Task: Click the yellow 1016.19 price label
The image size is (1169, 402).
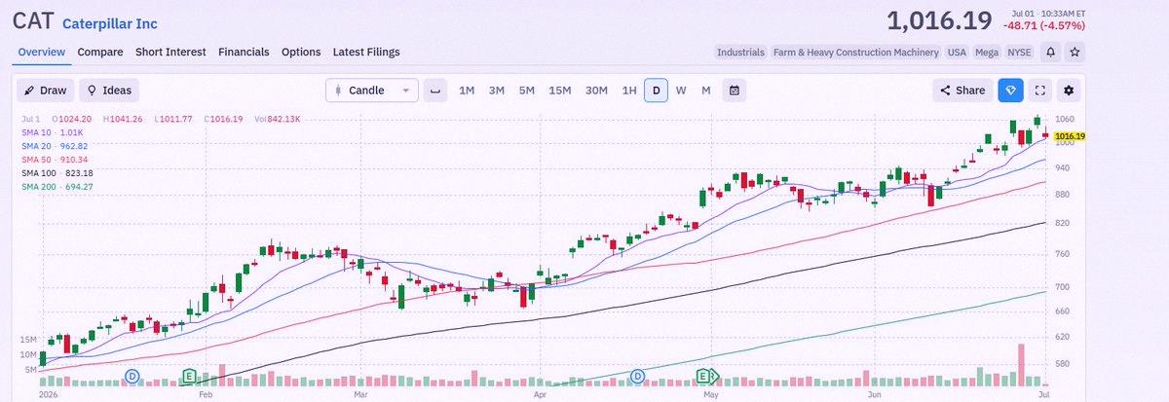Action: 1070,136
